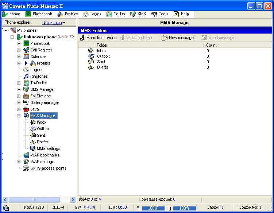
Task: Expand the Calendar tree node
Action: [x=19, y=57]
